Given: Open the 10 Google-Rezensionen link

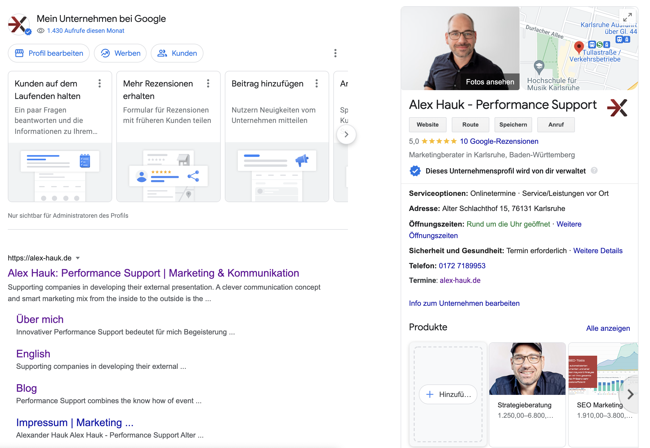Looking at the screenshot, I should click(x=499, y=141).
